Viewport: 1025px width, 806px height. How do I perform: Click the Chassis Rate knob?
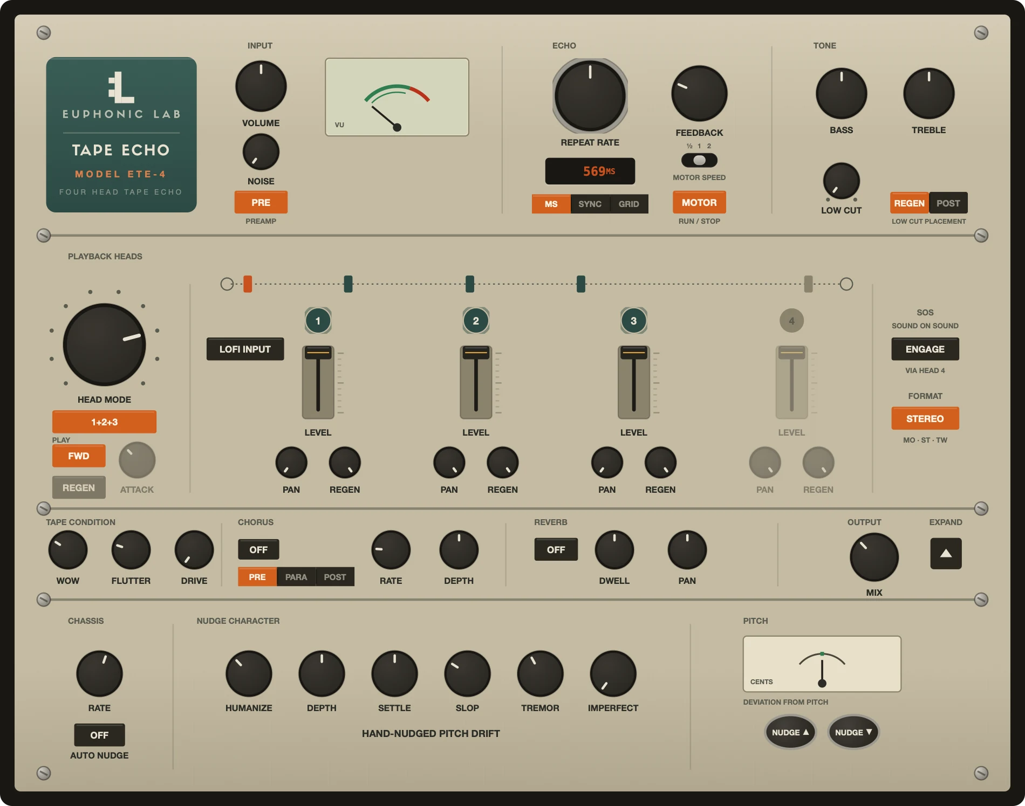[99, 673]
